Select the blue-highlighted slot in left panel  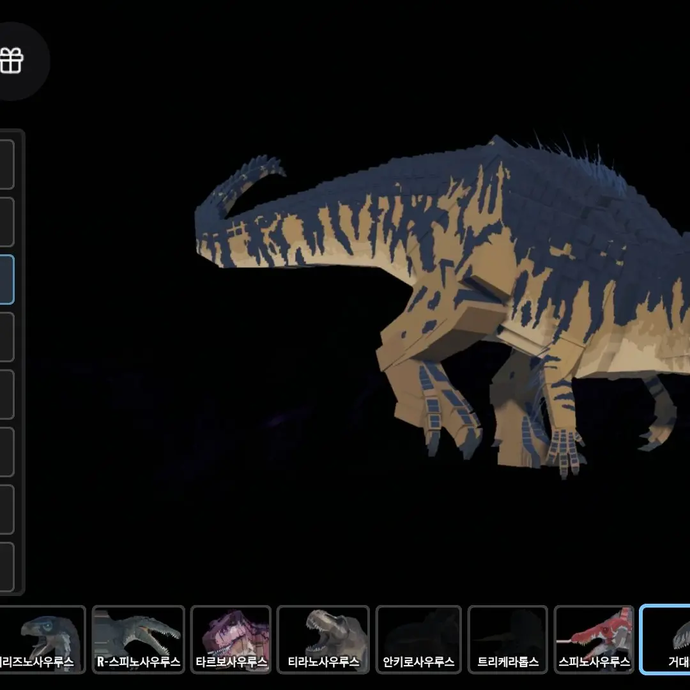(6, 279)
